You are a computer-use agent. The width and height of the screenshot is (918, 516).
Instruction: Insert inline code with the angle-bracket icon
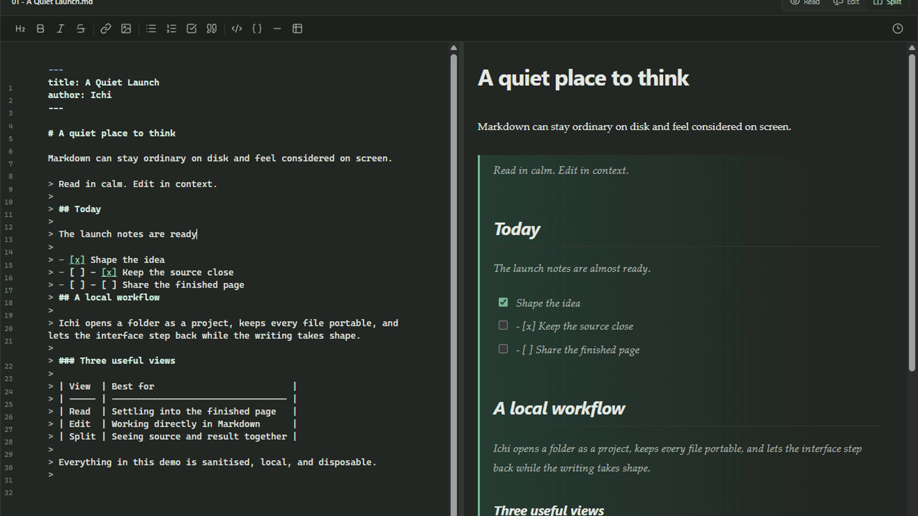(236, 29)
